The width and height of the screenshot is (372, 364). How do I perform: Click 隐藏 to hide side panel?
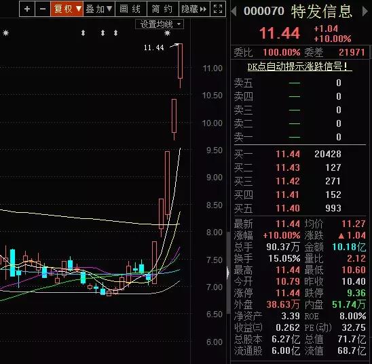pyautogui.click(x=194, y=9)
